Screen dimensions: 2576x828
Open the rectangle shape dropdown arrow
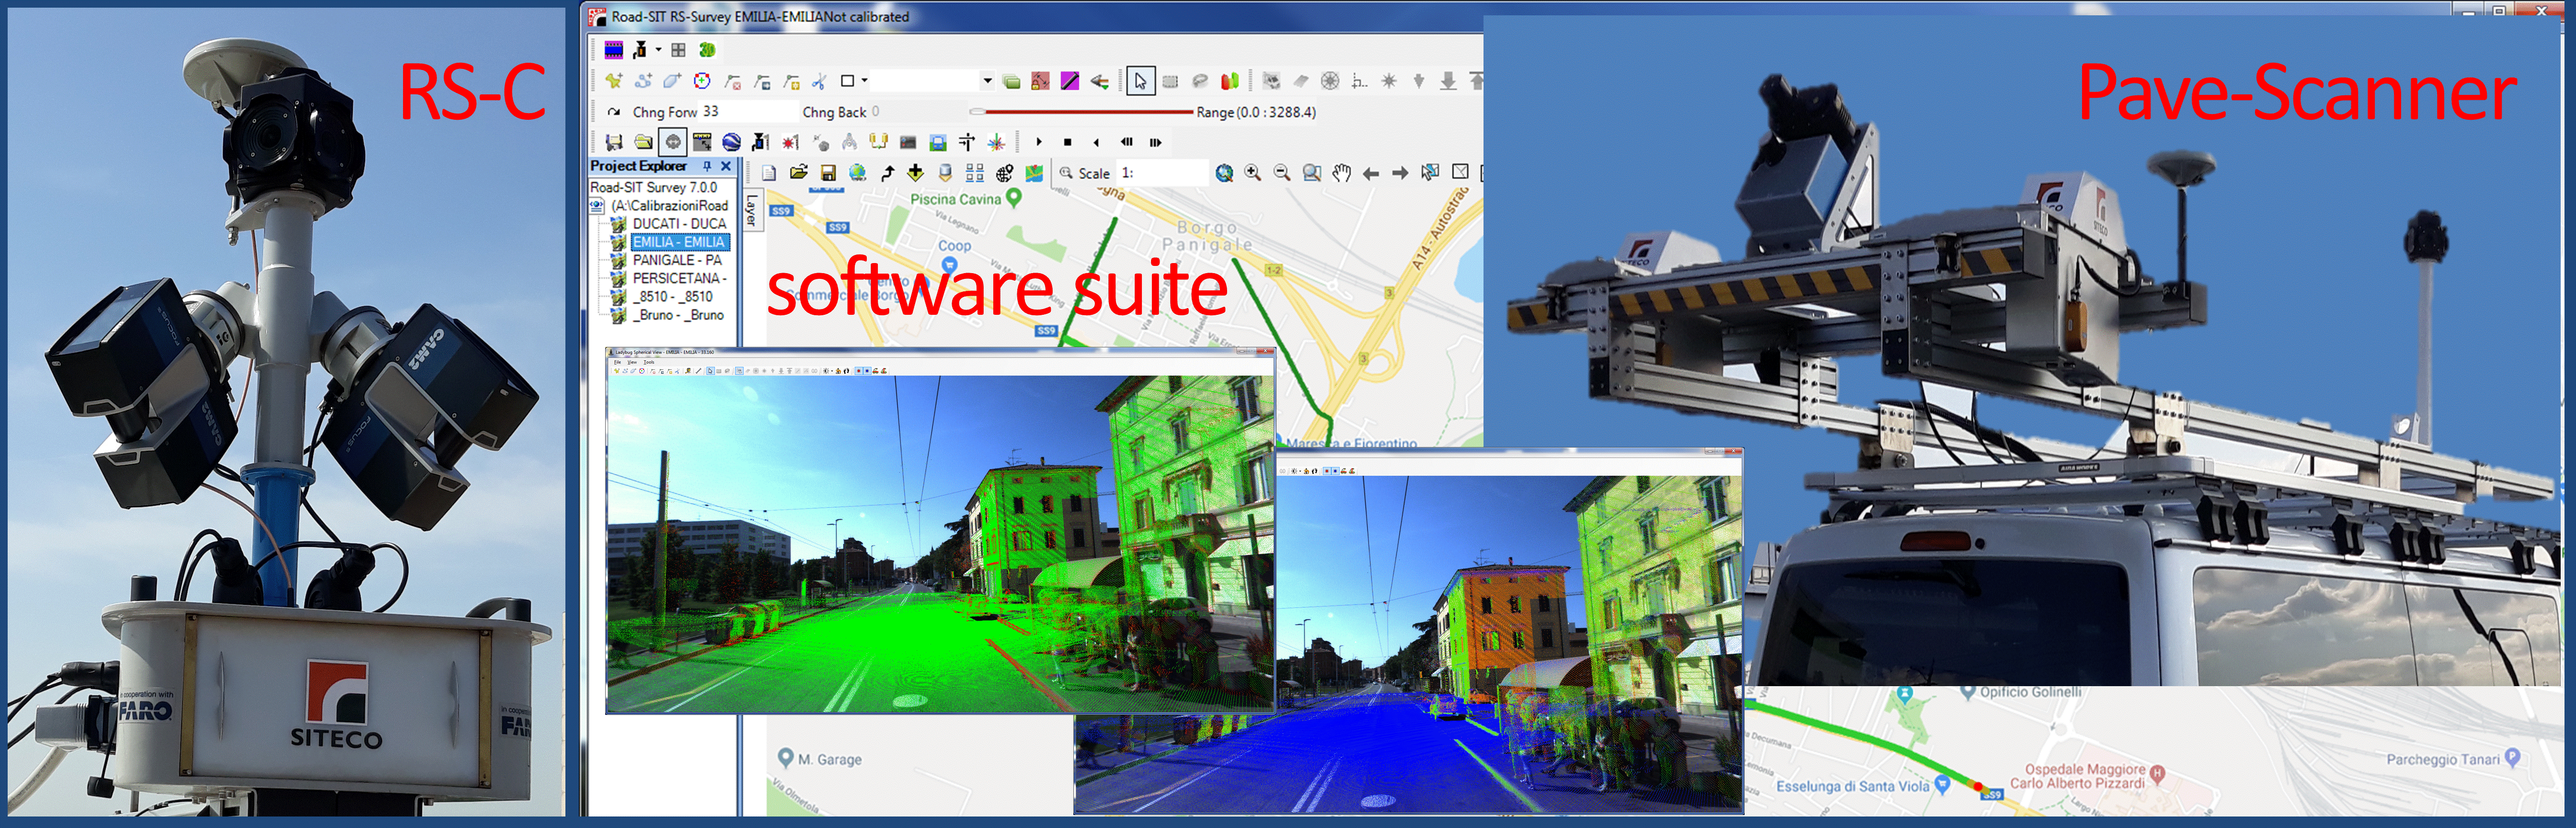pyautogui.click(x=865, y=81)
